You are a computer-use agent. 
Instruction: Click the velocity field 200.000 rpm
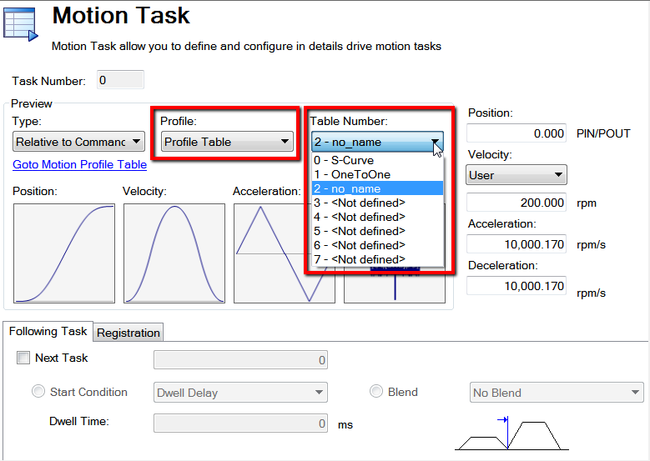516,203
